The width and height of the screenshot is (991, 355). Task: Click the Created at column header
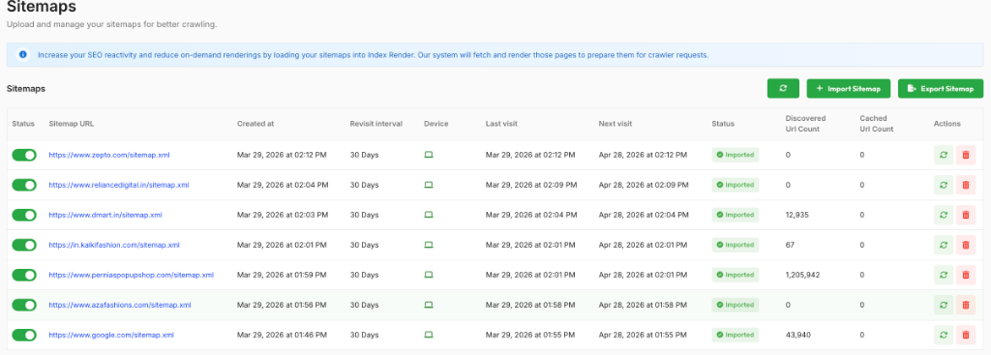point(255,124)
